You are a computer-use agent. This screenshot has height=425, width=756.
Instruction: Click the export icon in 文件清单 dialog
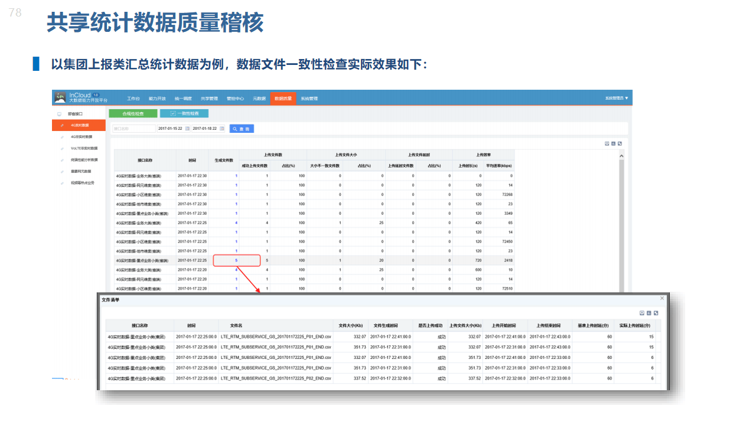(x=642, y=313)
